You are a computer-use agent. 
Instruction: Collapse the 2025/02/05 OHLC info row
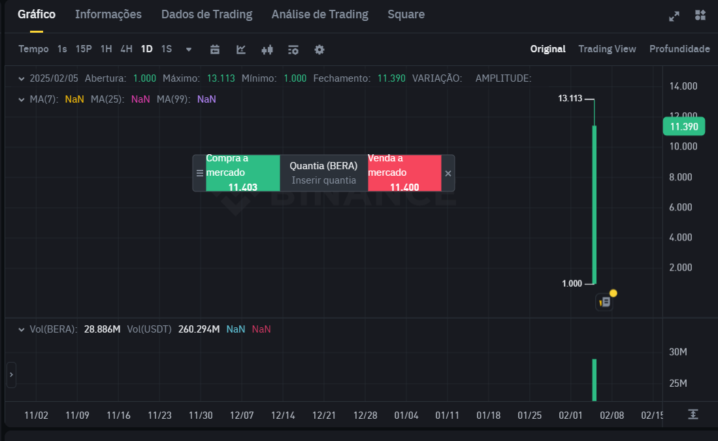point(21,79)
